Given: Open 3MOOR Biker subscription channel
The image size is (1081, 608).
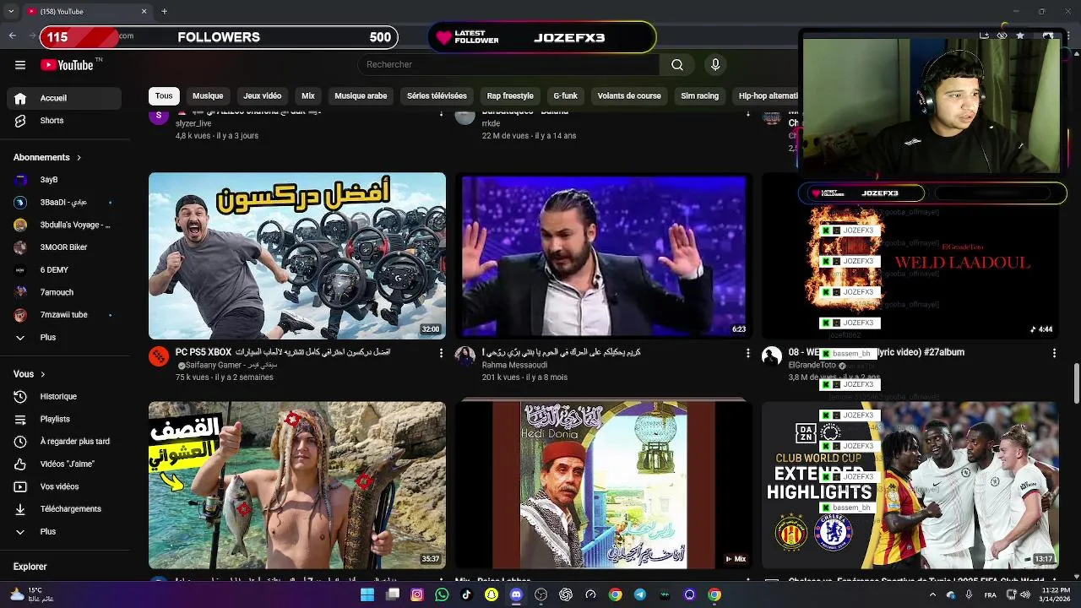Looking at the screenshot, I should 64,247.
